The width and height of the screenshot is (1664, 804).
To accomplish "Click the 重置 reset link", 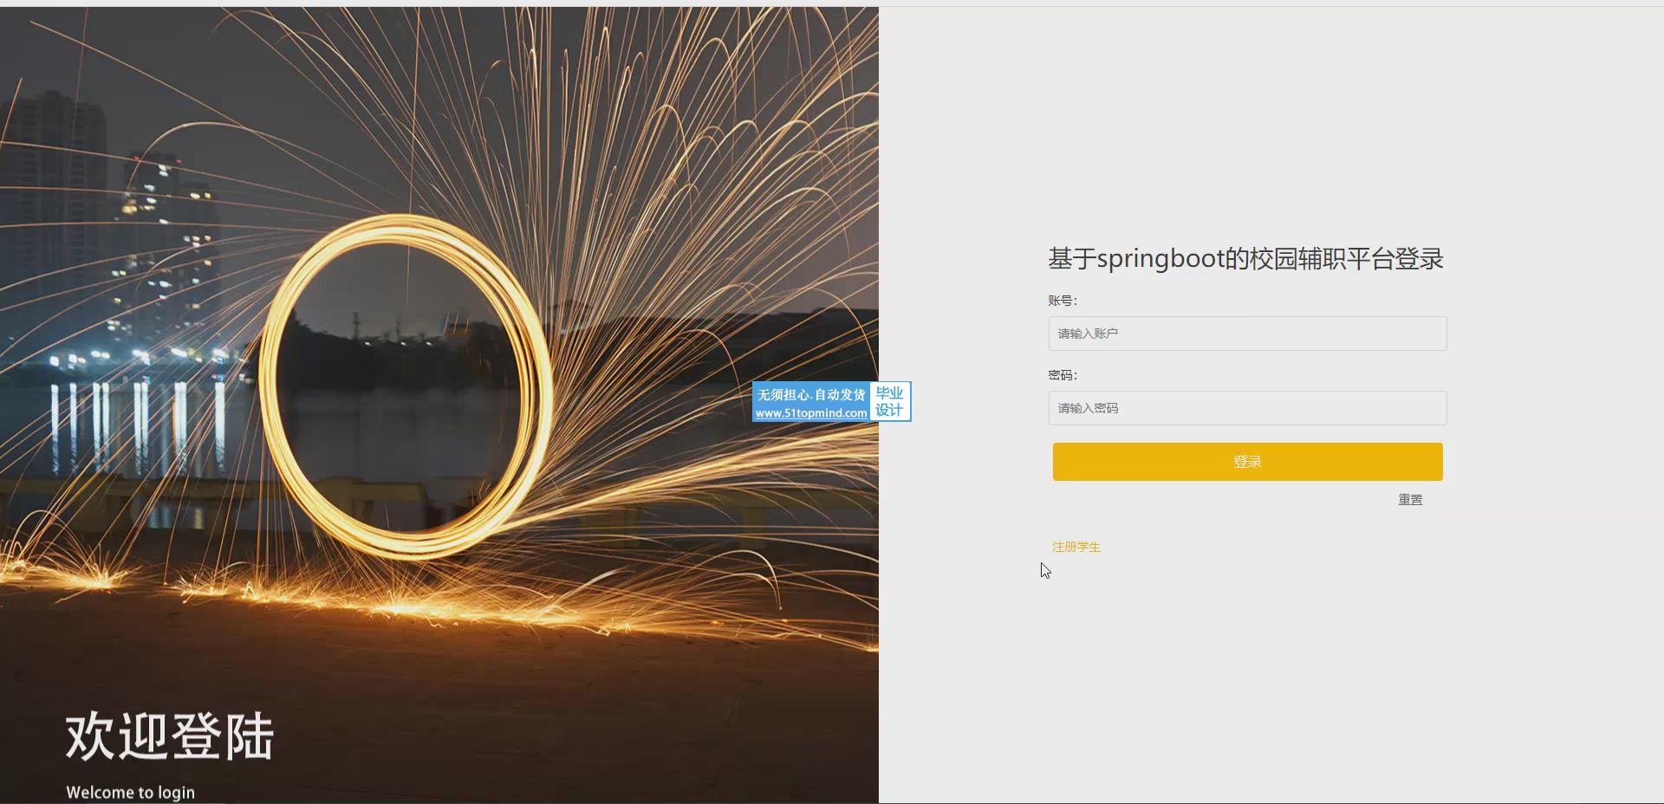I will coord(1410,500).
